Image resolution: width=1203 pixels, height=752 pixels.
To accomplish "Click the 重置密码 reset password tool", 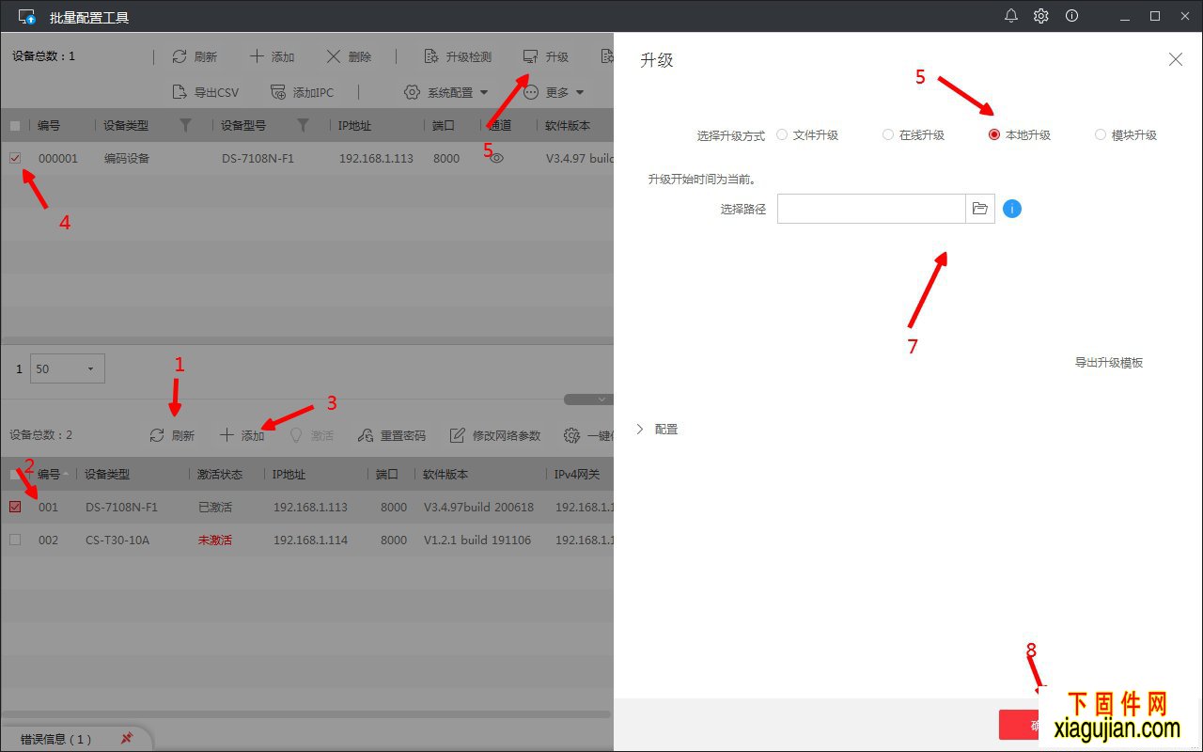I will tap(392, 435).
